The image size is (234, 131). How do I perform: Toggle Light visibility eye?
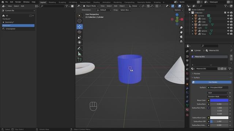tap(228, 28)
